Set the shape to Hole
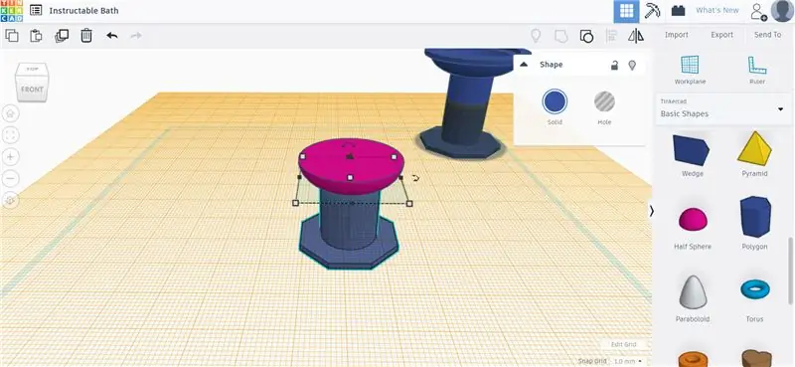The width and height of the screenshot is (795, 367). (x=604, y=107)
